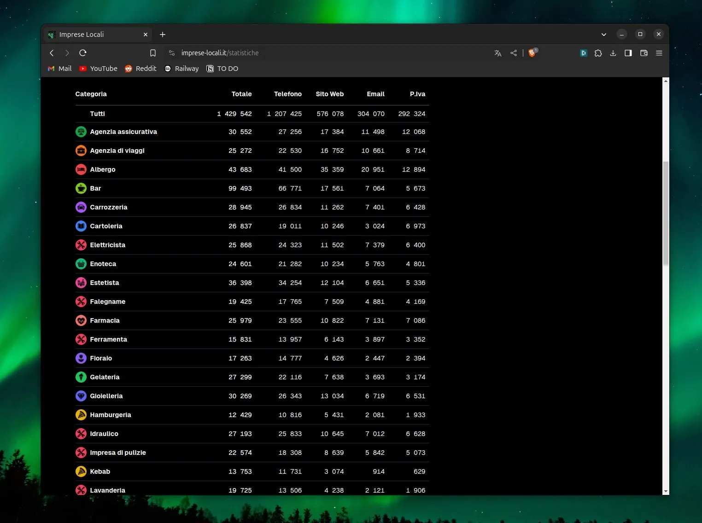Open the Railway bookmark
The width and height of the screenshot is (702, 523).
coord(181,69)
